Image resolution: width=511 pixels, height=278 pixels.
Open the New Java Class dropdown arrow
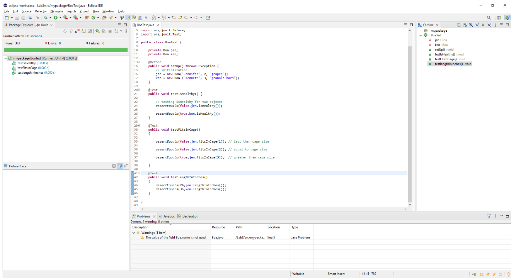(98, 18)
